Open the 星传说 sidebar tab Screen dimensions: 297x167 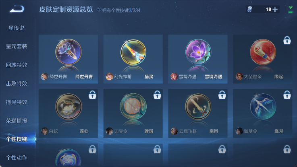click(x=16, y=28)
